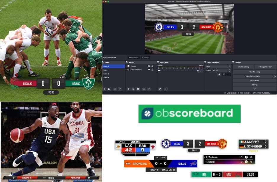Screen dimensions: 277x182
Task: Click the Sources dock float icon
Action: [x=127, y=62]
